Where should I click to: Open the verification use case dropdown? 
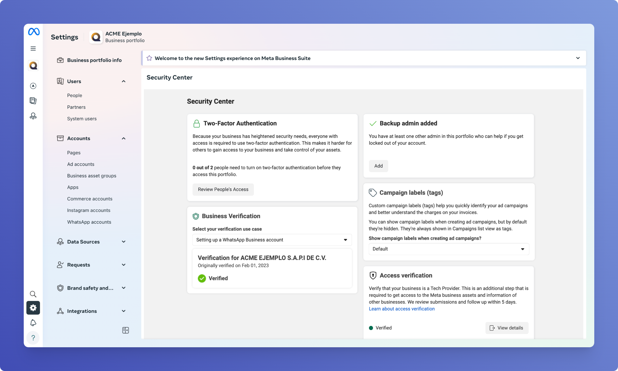pos(272,240)
